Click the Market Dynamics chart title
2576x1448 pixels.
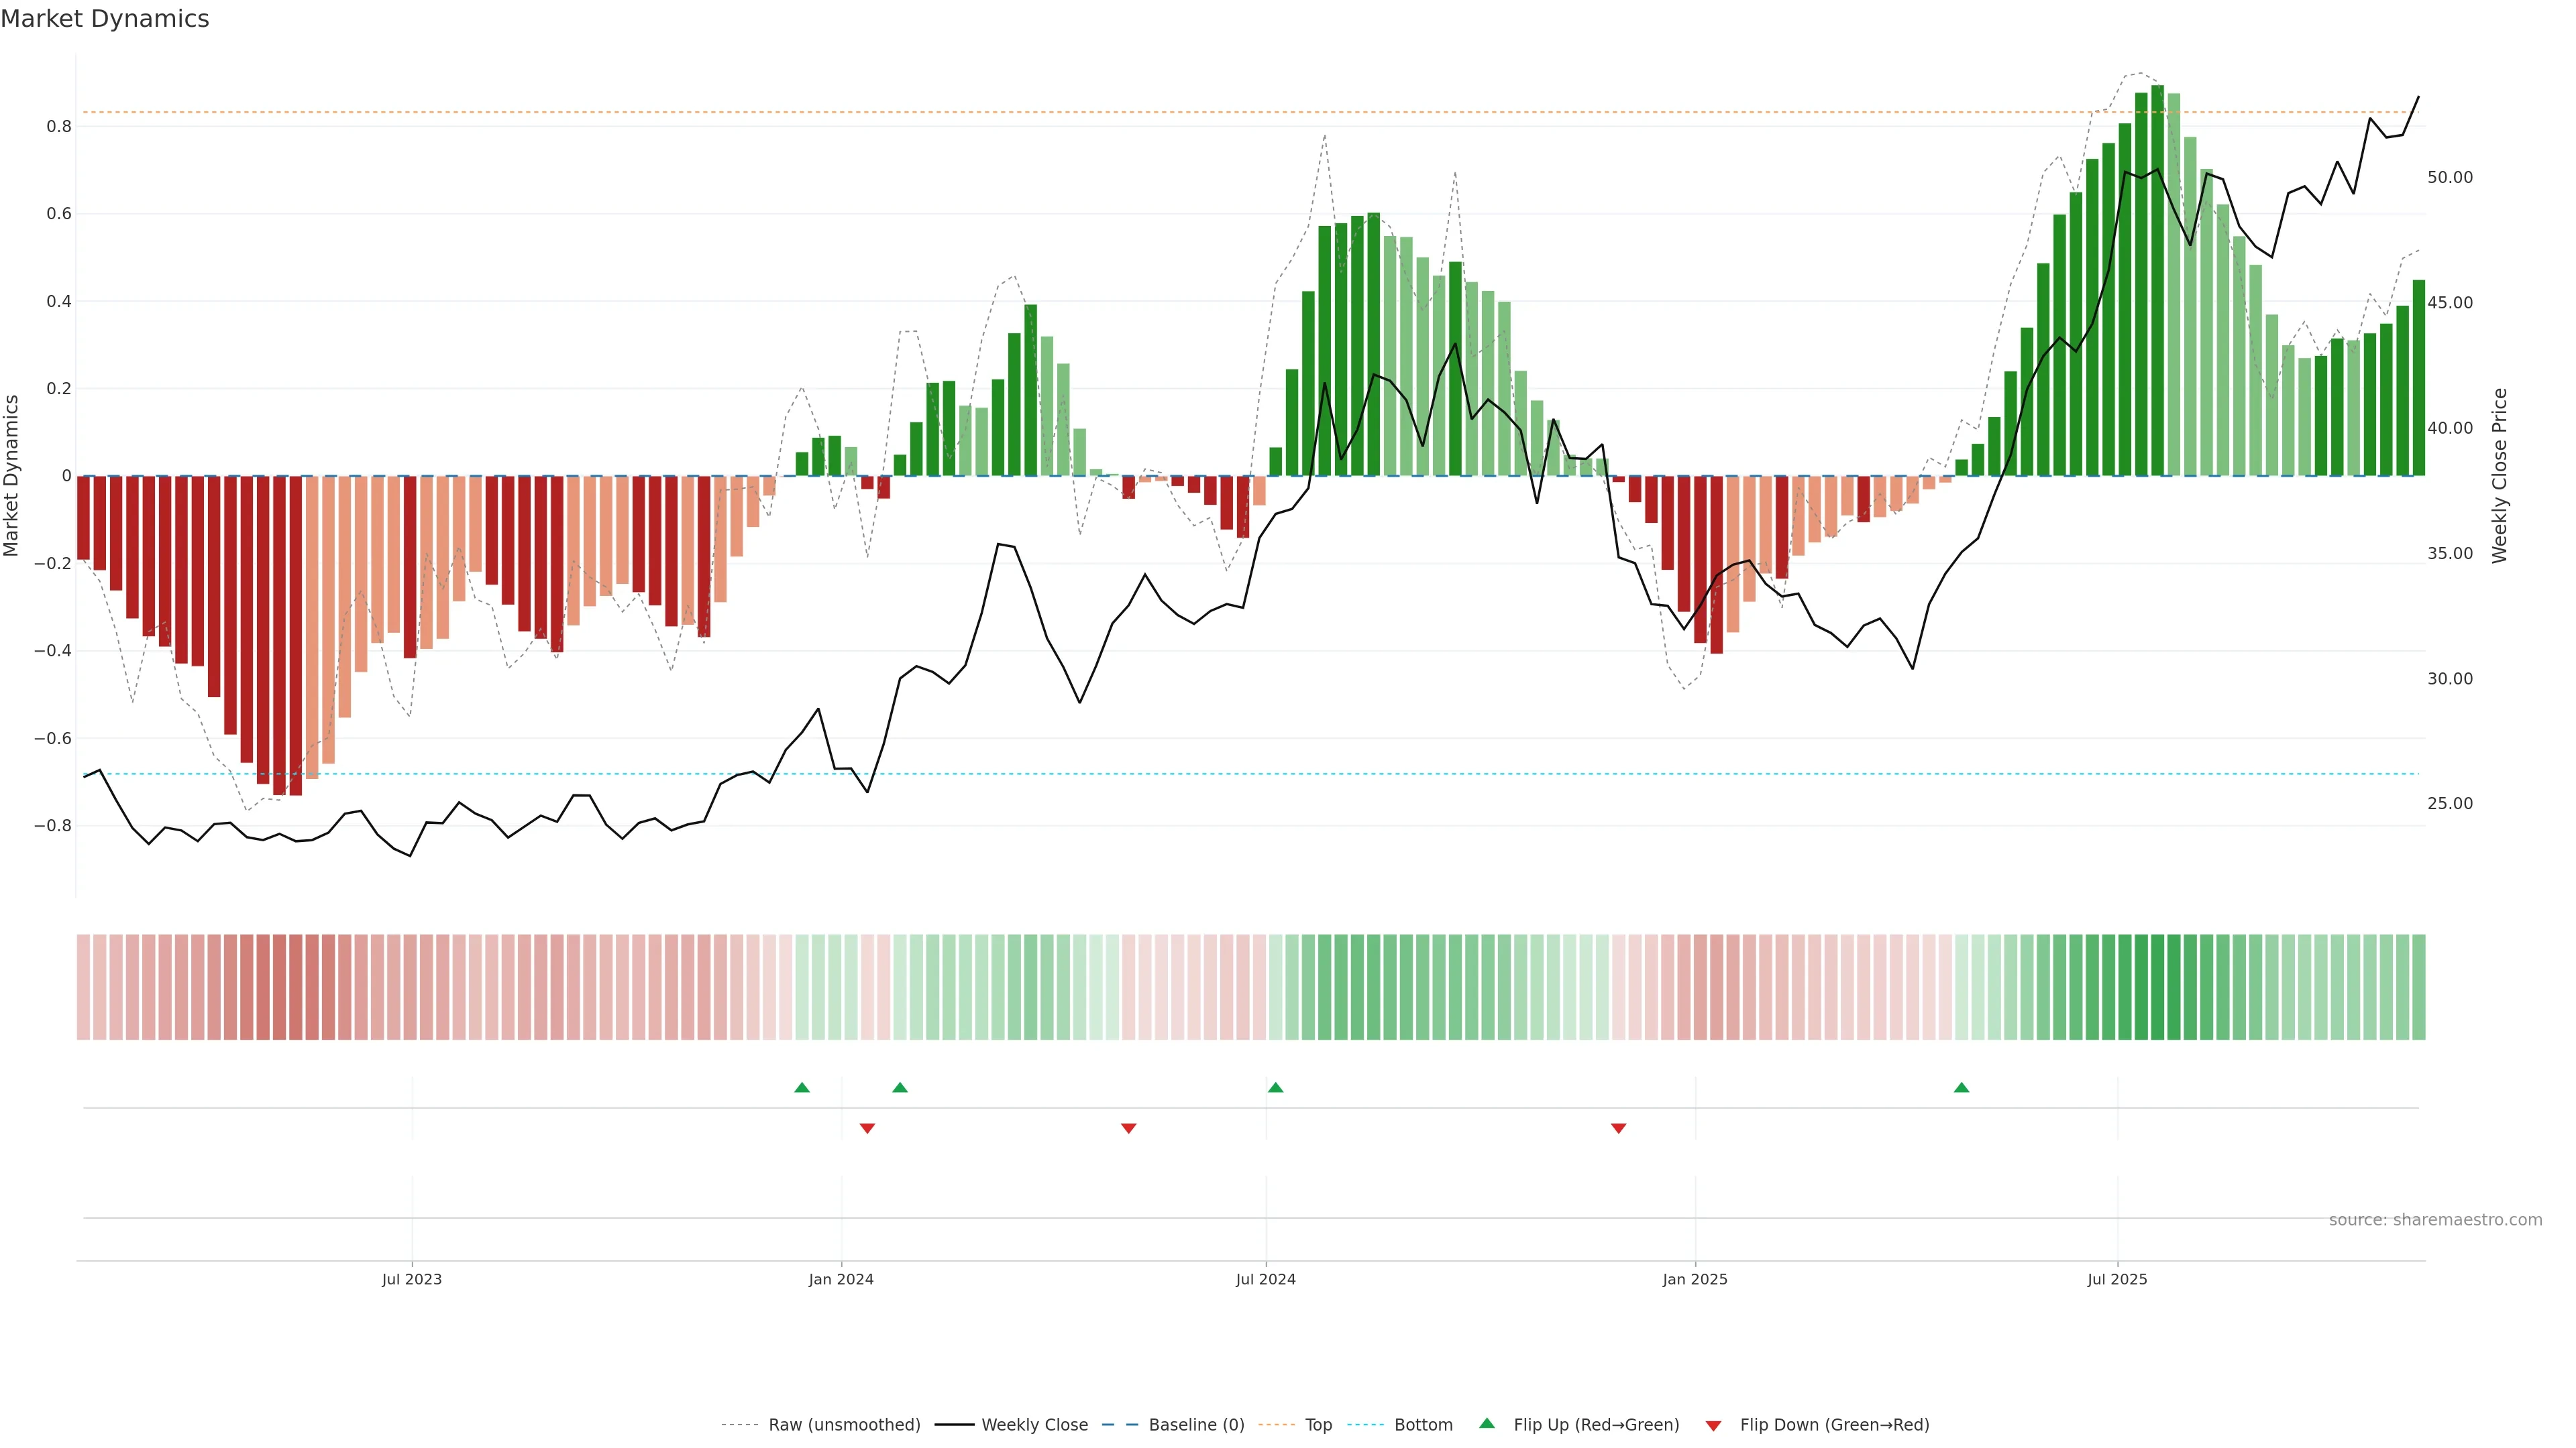click(x=105, y=19)
